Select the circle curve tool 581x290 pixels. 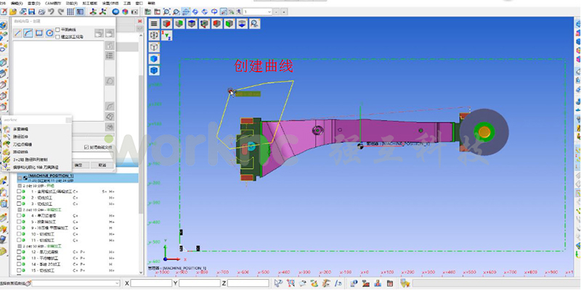click(49, 33)
